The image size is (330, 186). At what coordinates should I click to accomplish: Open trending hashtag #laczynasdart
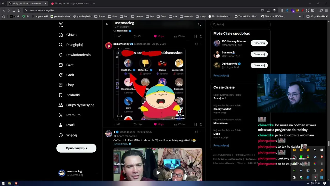tap(222, 109)
